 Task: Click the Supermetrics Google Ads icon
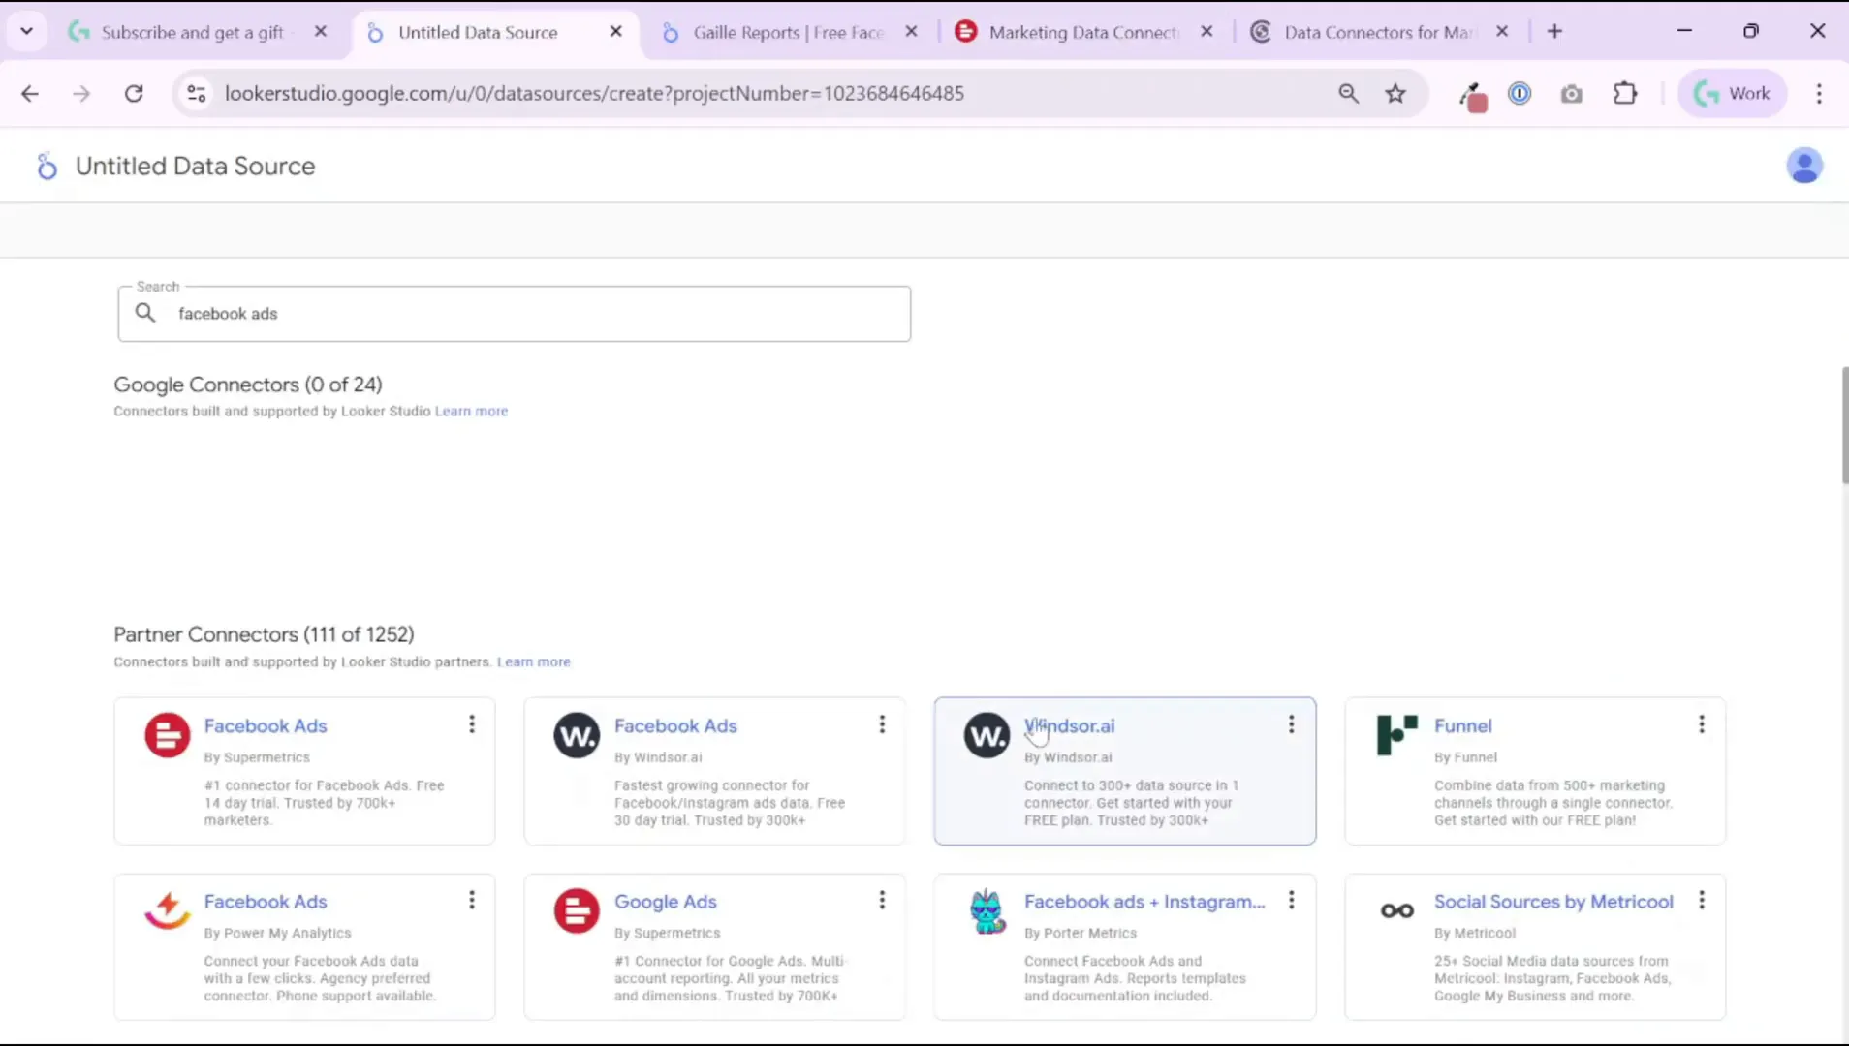(x=576, y=910)
